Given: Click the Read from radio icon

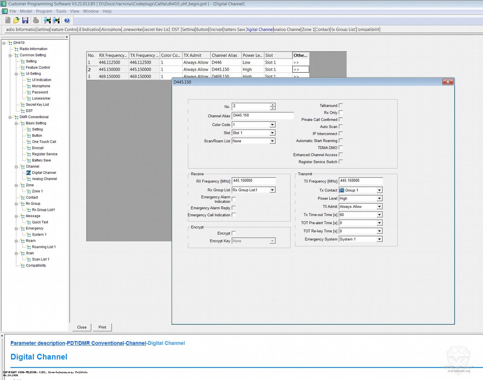Looking at the screenshot, I should (x=47, y=20).
